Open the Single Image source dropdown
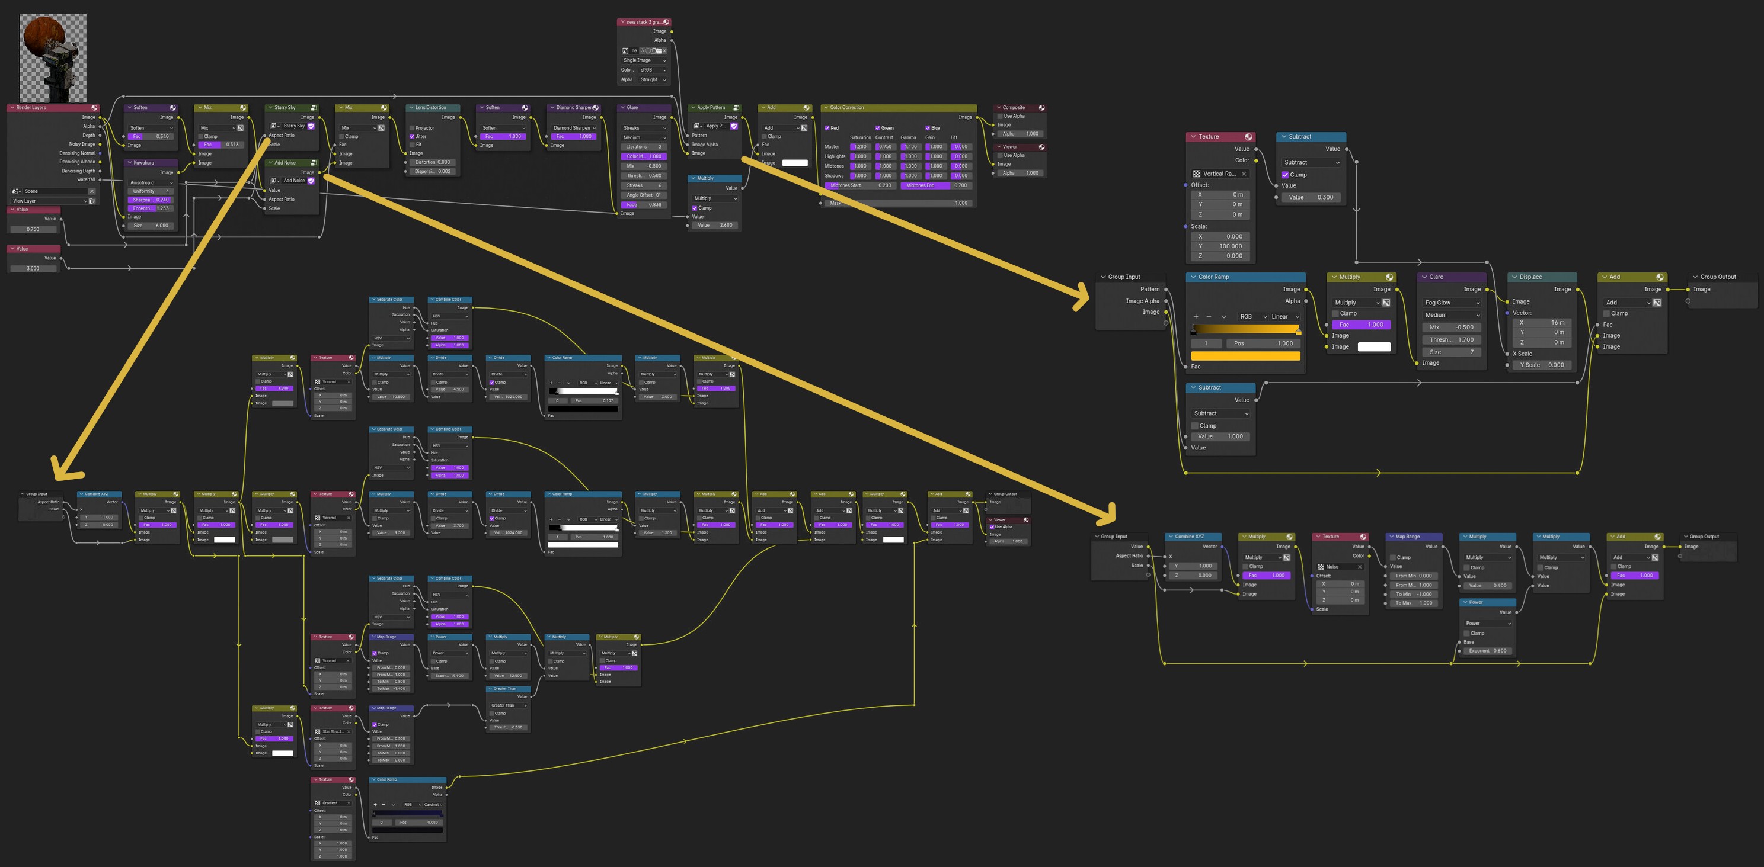 tap(644, 60)
